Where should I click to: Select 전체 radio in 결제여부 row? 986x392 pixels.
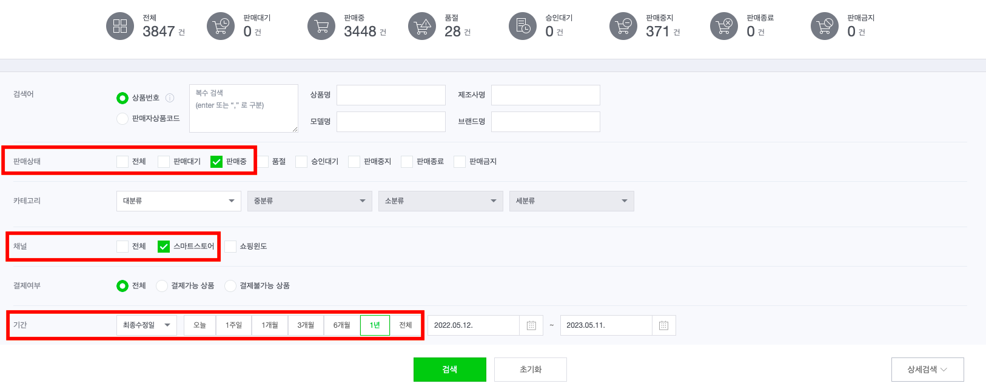[x=122, y=286]
